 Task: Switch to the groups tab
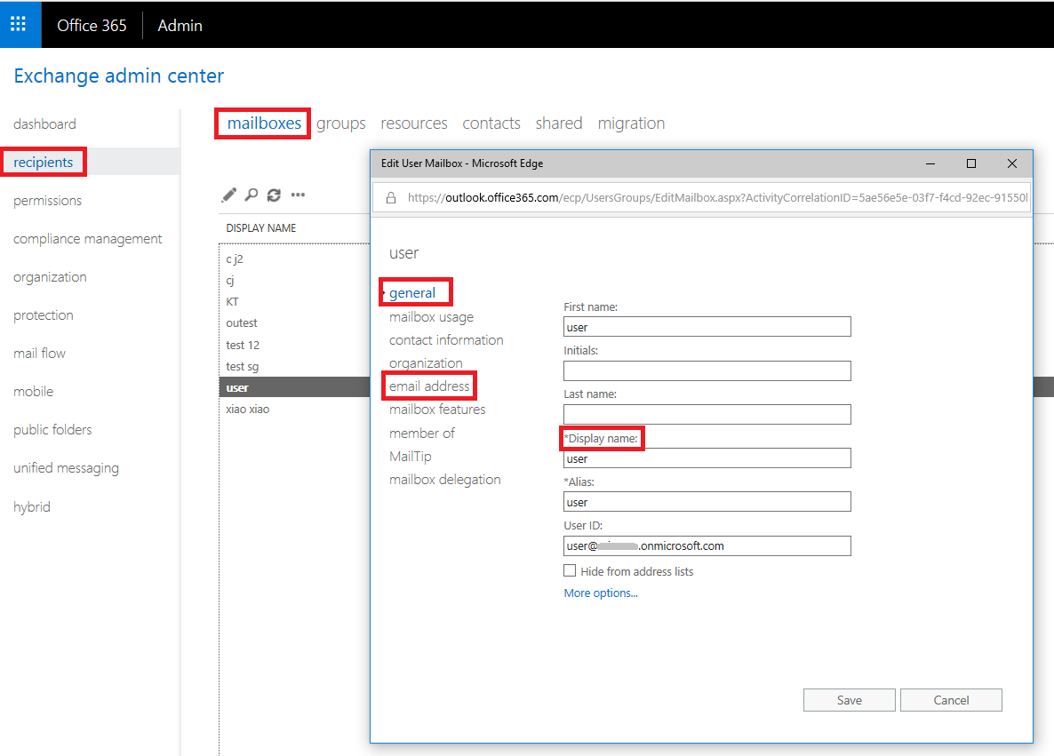[340, 123]
